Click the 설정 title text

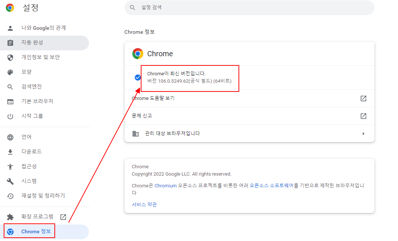(31, 8)
